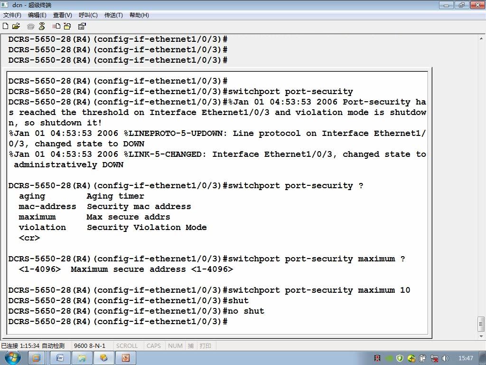Click the green oval tray icon

[389, 358]
